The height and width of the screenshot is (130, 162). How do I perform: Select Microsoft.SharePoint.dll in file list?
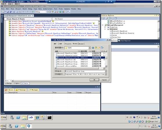(80, 60)
